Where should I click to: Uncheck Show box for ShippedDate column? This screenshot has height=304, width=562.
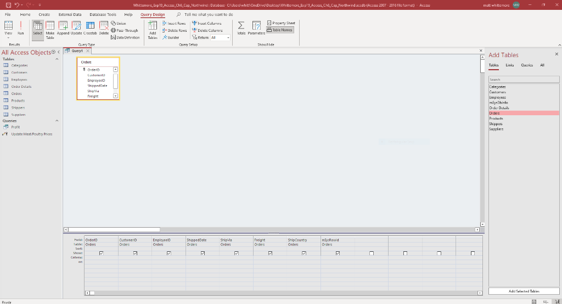[203, 253]
